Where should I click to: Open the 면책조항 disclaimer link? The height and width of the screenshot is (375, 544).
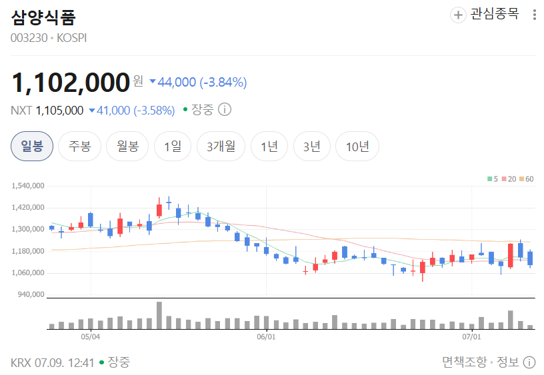pos(465,362)
